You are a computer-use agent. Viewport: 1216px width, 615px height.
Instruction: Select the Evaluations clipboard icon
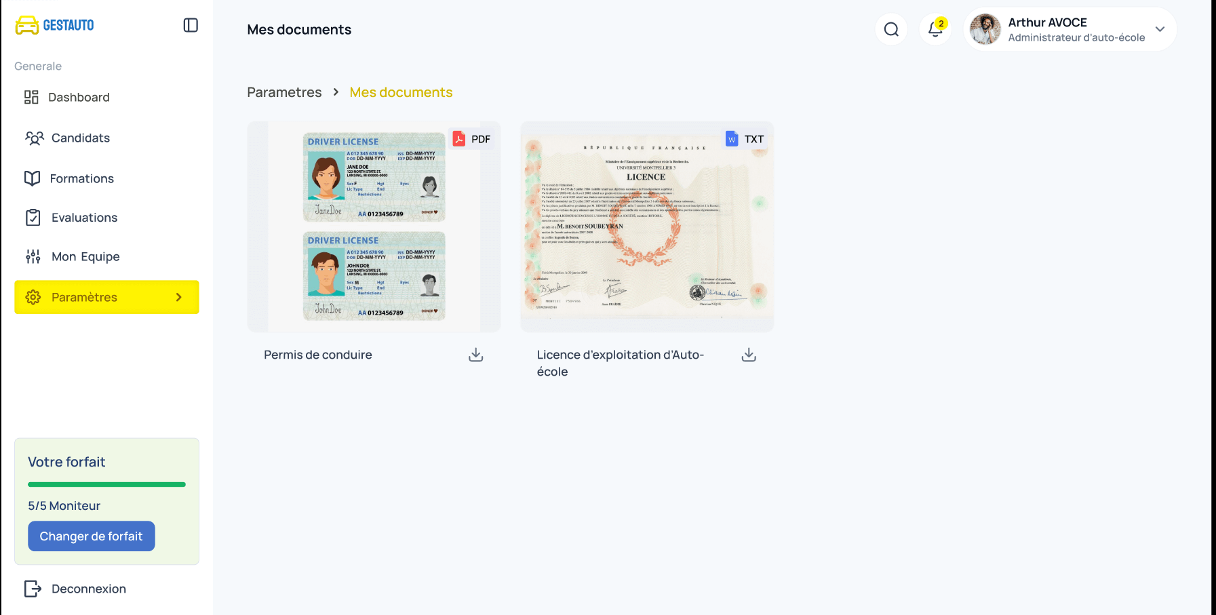[33, 217]
